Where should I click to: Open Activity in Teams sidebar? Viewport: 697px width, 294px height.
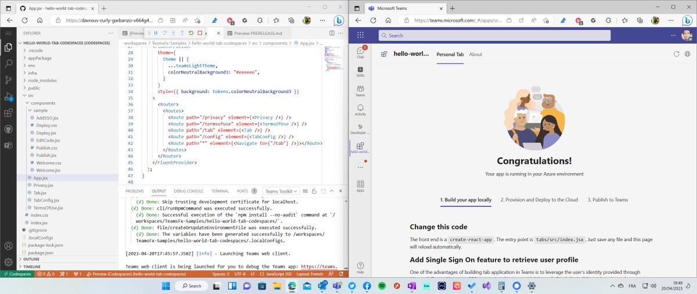click(x=361, y=110)
